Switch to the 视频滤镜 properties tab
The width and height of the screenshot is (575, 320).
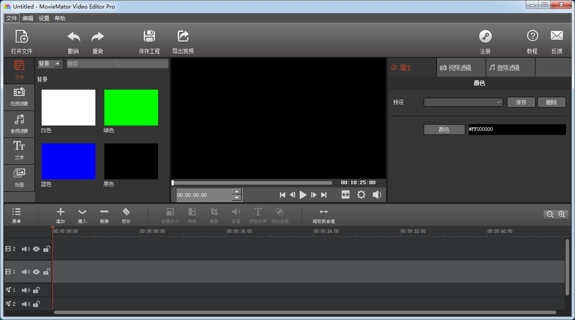pos(461,68)
